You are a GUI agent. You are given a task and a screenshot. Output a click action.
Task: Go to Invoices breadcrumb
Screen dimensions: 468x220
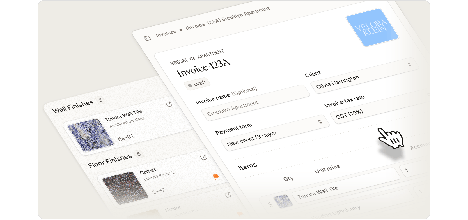[x=166, y=33]
